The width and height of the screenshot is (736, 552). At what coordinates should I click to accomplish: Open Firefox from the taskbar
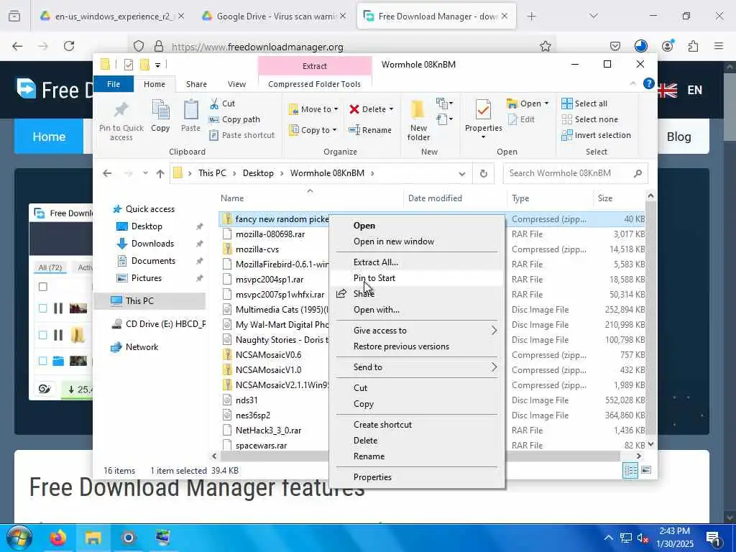click(x=58, y=538)
